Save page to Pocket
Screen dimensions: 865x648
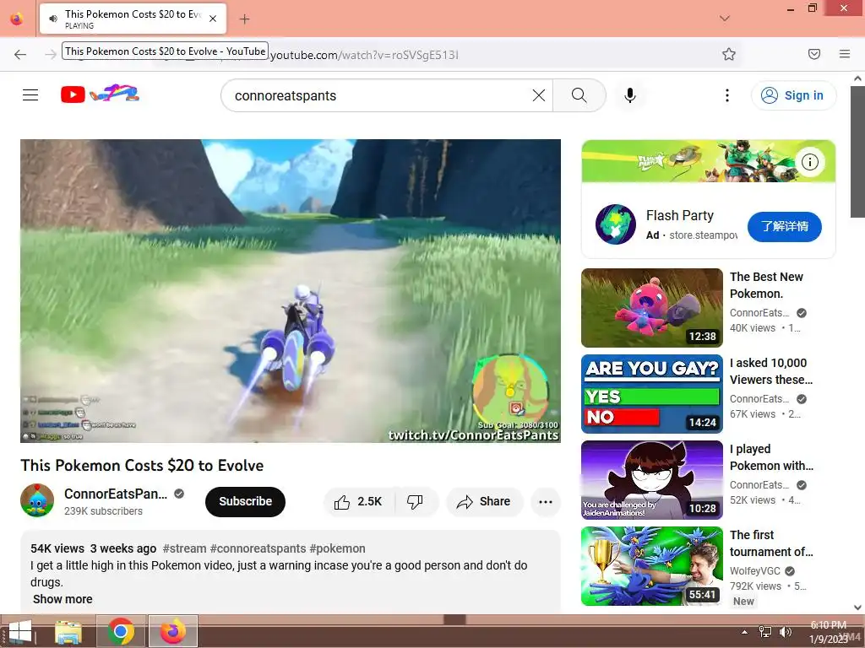pos(813,54)
